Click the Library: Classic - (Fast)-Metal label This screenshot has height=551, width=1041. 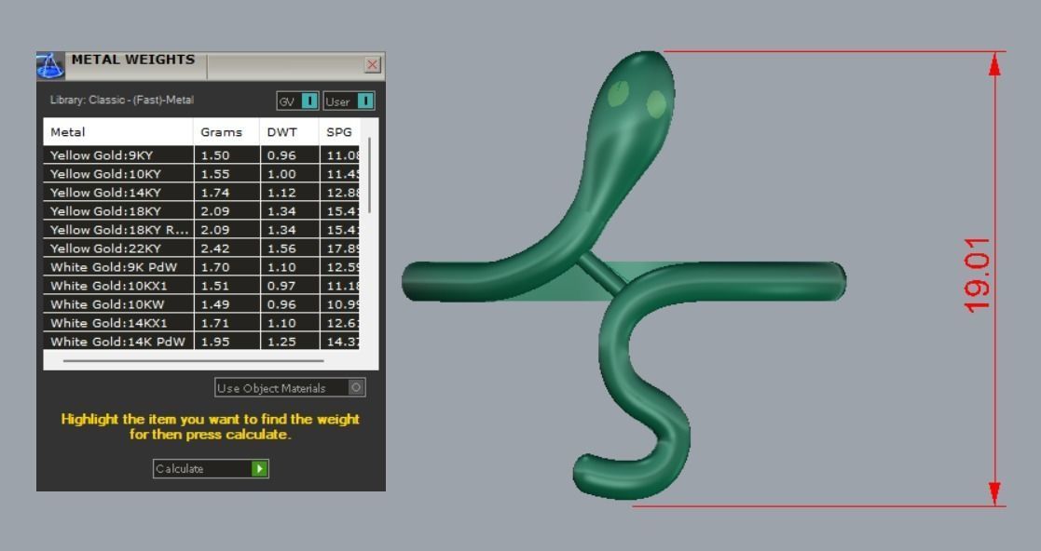(x=122, y=101)
